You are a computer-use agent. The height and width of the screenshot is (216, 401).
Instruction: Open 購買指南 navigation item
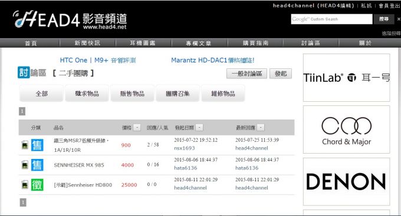coord(255,43)
